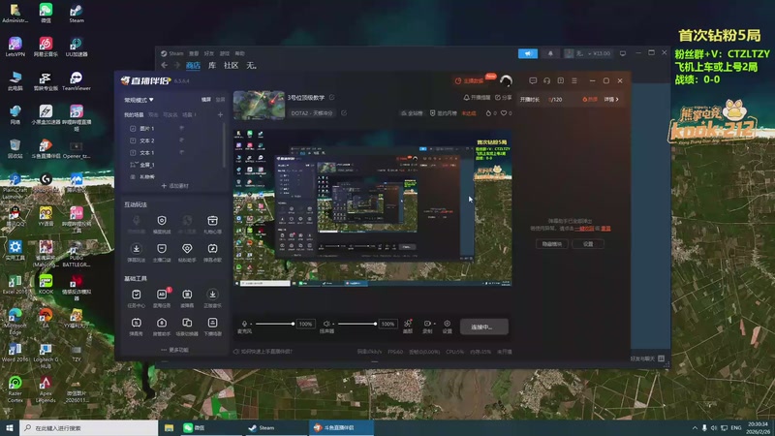Open the 场景切换器 scene switcher tool
The image size is (775, 436).
(x=187, y=327)
